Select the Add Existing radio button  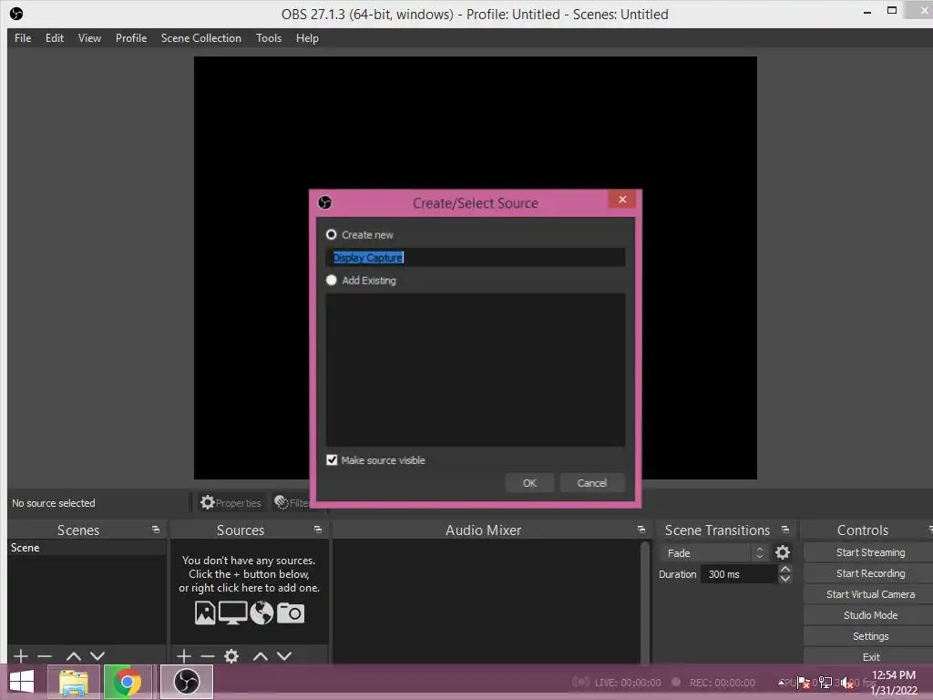coord(332,280)
